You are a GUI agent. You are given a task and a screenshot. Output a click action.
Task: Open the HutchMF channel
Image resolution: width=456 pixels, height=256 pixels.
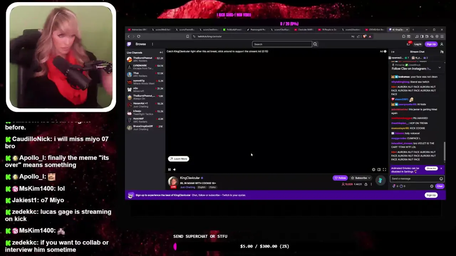click(145, 120)
